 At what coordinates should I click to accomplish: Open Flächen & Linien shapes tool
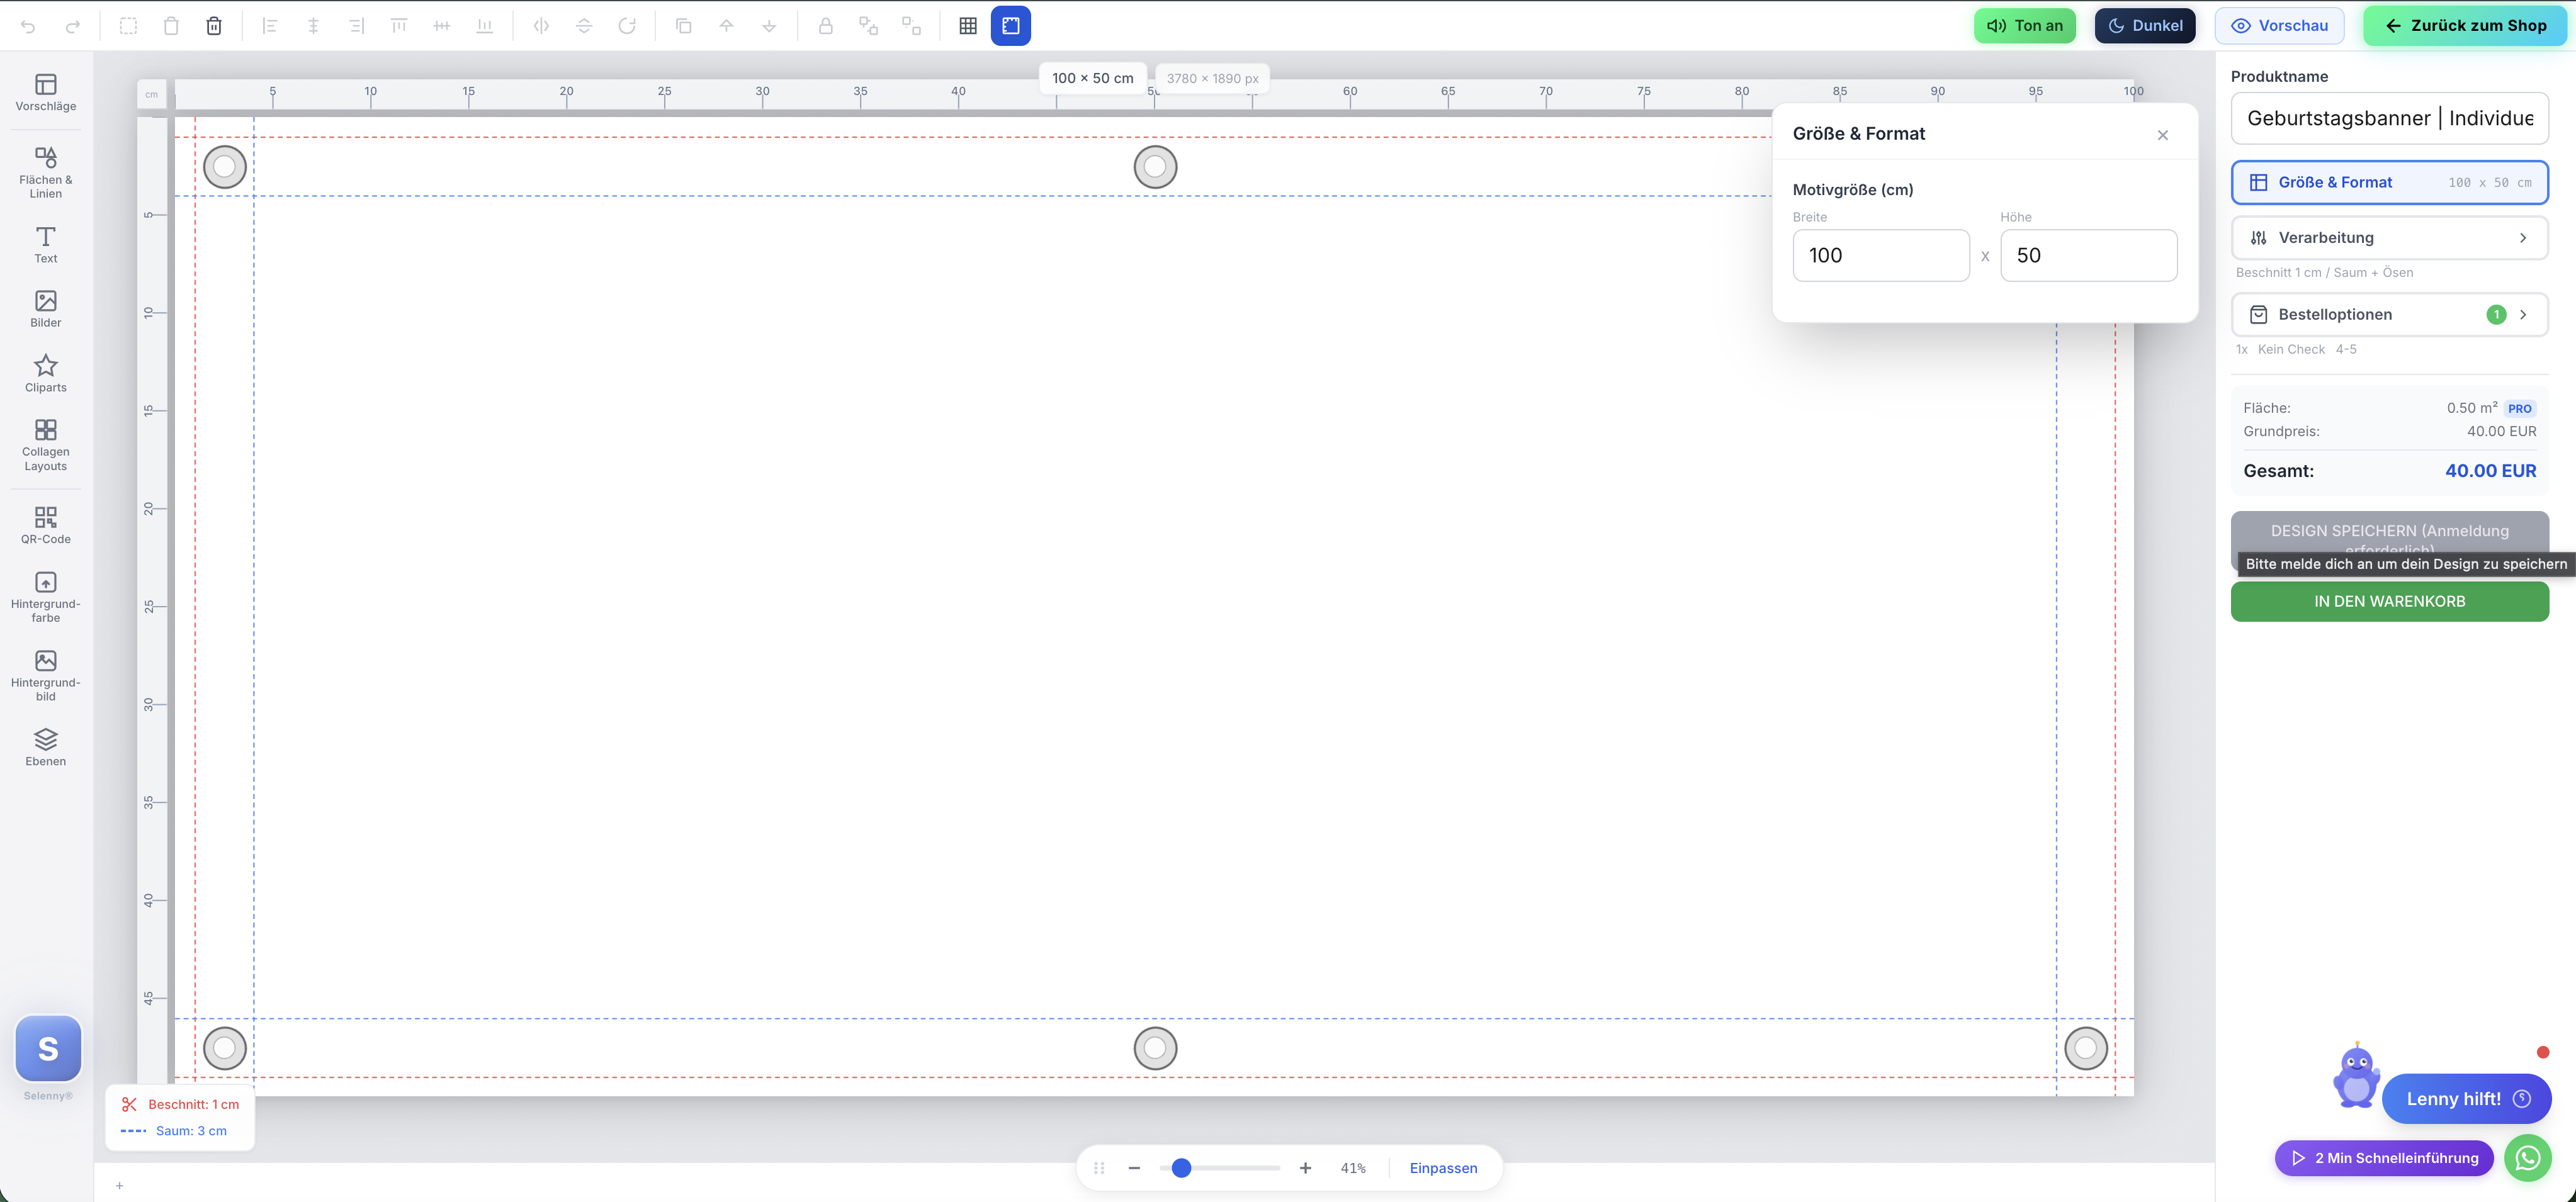point(46,172)
